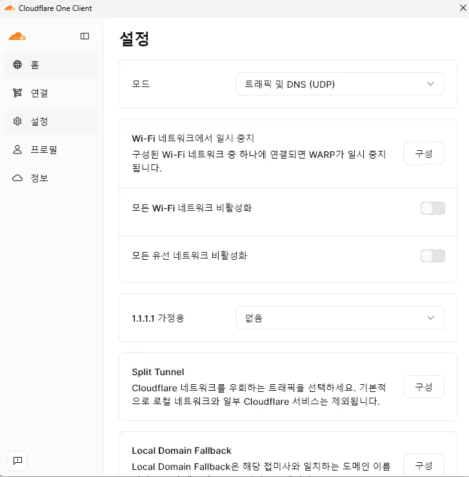This screenshot has height=477, width=469.
Task: Click the globe icon next to 홈
Action: (17, 64)
